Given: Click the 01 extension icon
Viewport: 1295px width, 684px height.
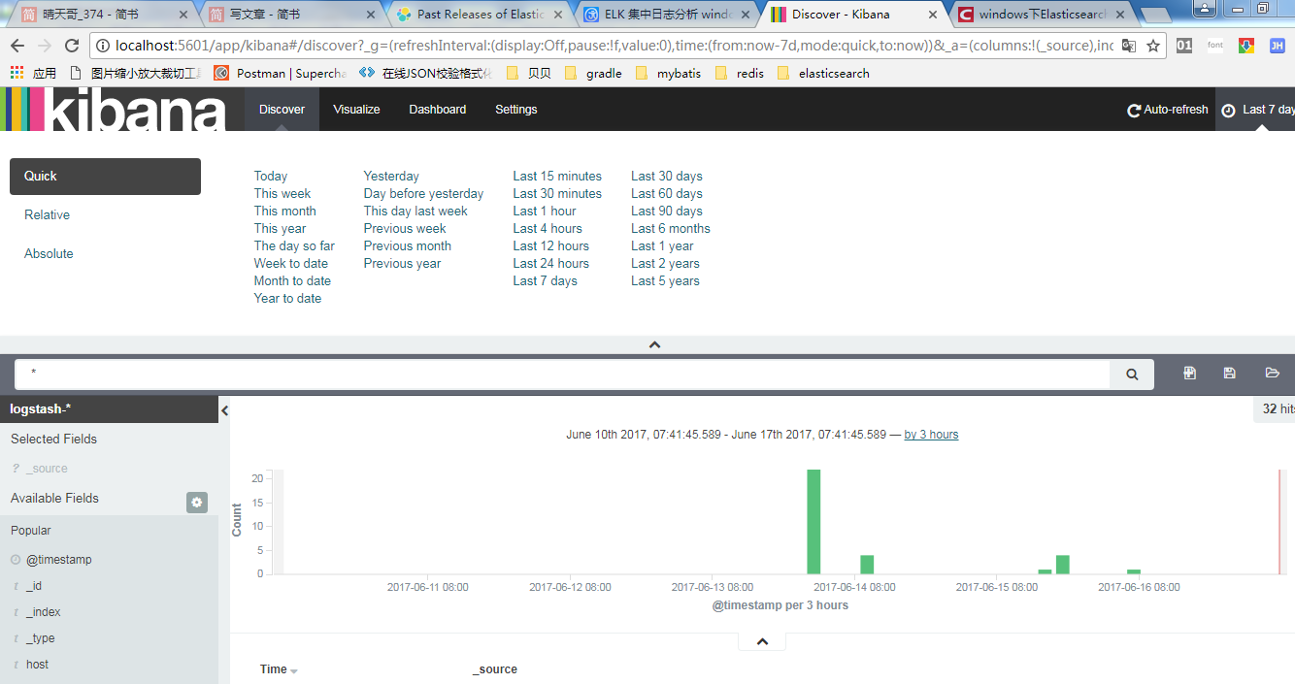Looking at the screenshot, I should coord(1183,46).
